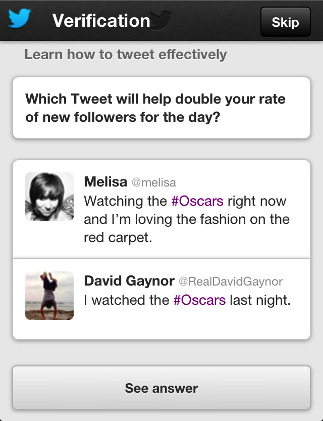
Task: Open the #Oscars hashtag in David's tweet
Action: [x=199, y=300]
